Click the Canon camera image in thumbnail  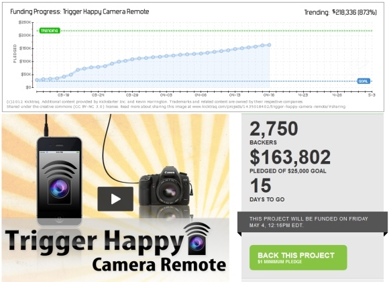[165, 186]
